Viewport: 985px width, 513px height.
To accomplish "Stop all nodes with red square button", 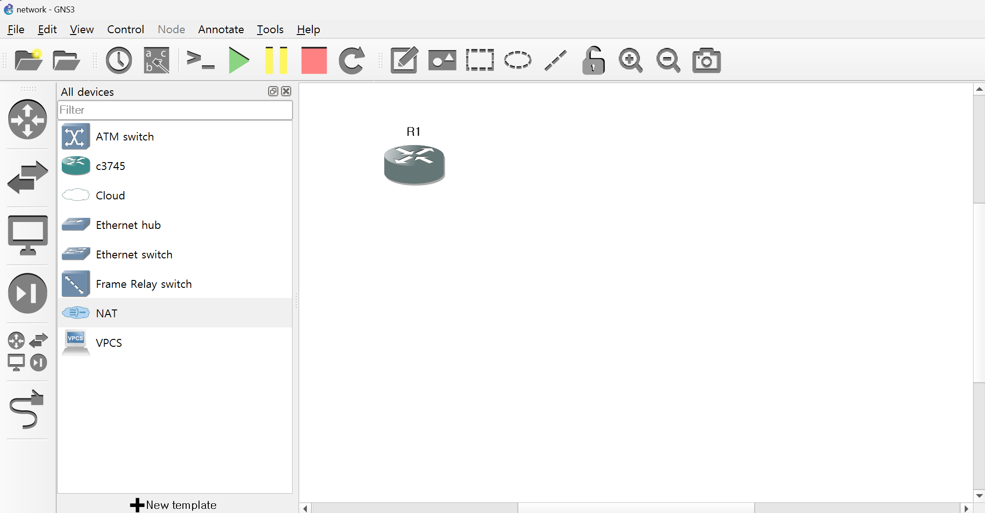I will pyautogui.click(x=314, y=60).
